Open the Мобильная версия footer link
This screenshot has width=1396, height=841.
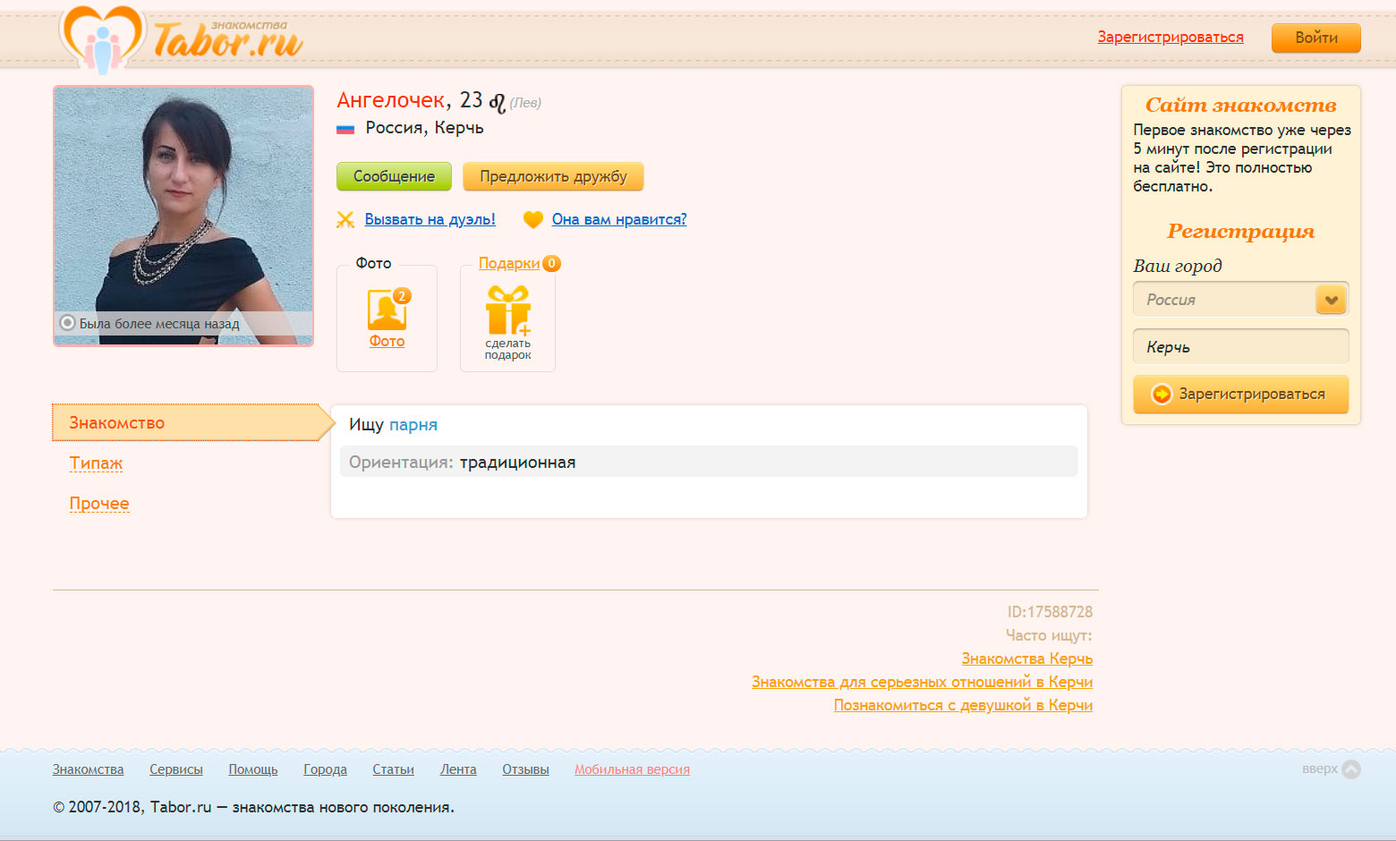pyautogui.click(x=632, y=769)
